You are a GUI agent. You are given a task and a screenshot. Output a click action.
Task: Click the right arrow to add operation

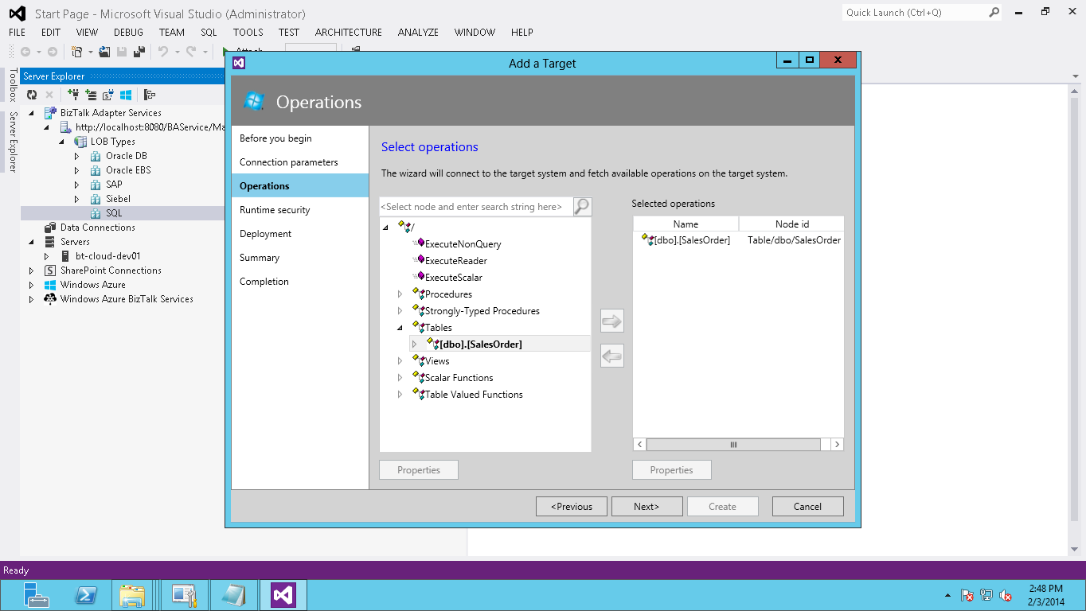coord(611,321)
